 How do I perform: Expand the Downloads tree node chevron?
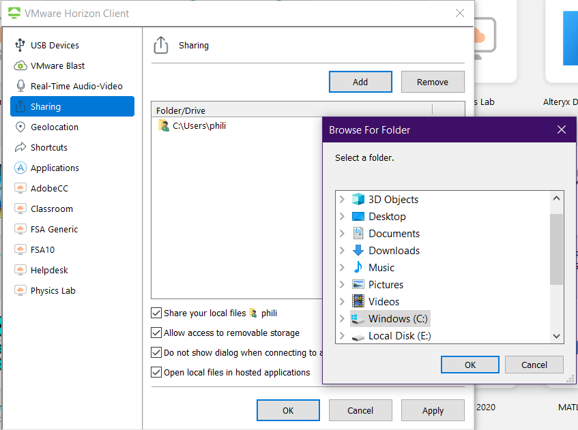342,250
